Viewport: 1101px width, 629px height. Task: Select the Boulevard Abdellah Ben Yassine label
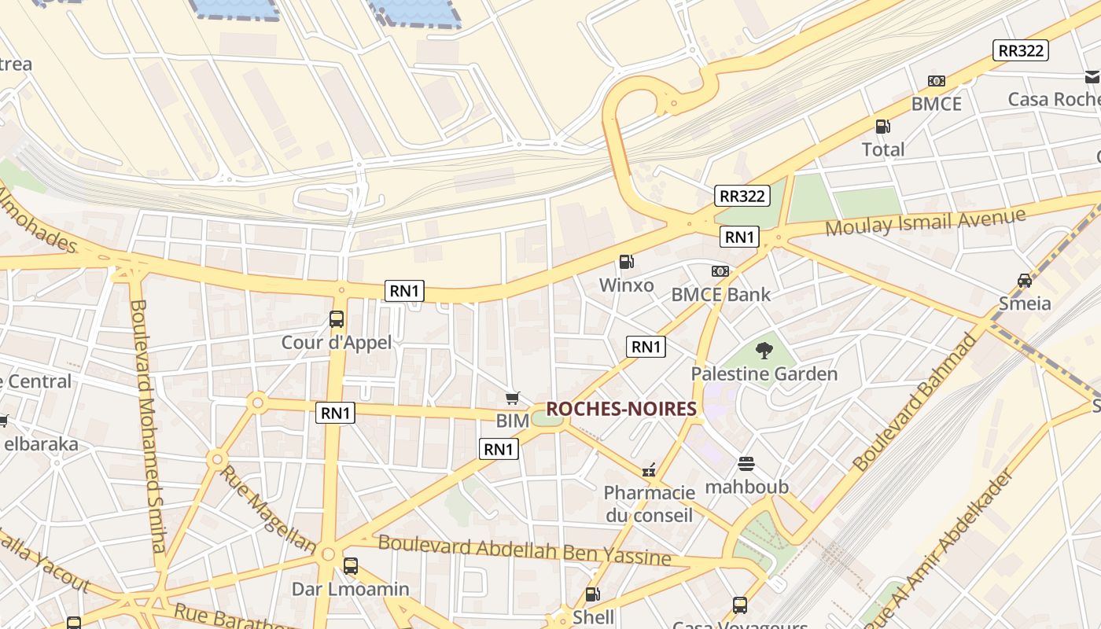pyautogui.click(x=525, y=550)
